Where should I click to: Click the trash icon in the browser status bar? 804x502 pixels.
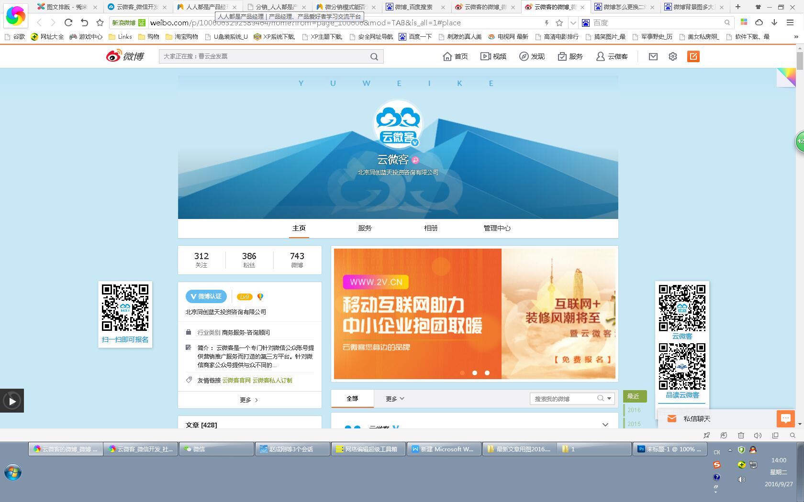click(x=741, y=435)
